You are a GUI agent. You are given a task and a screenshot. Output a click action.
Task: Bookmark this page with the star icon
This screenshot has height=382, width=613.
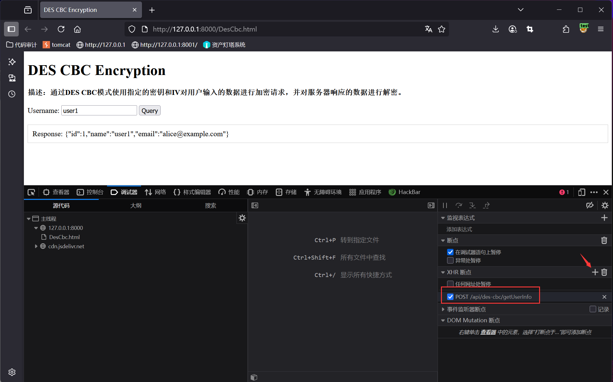[442, 29]
